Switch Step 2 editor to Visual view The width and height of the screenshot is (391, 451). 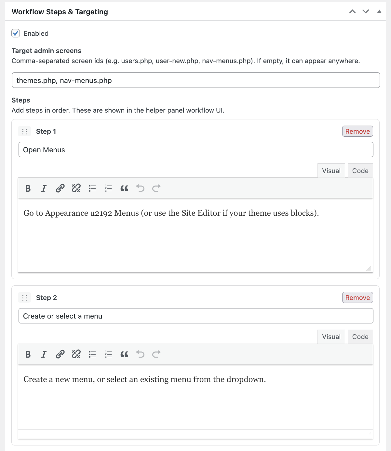pyautogui.click(x=331, y=336)
